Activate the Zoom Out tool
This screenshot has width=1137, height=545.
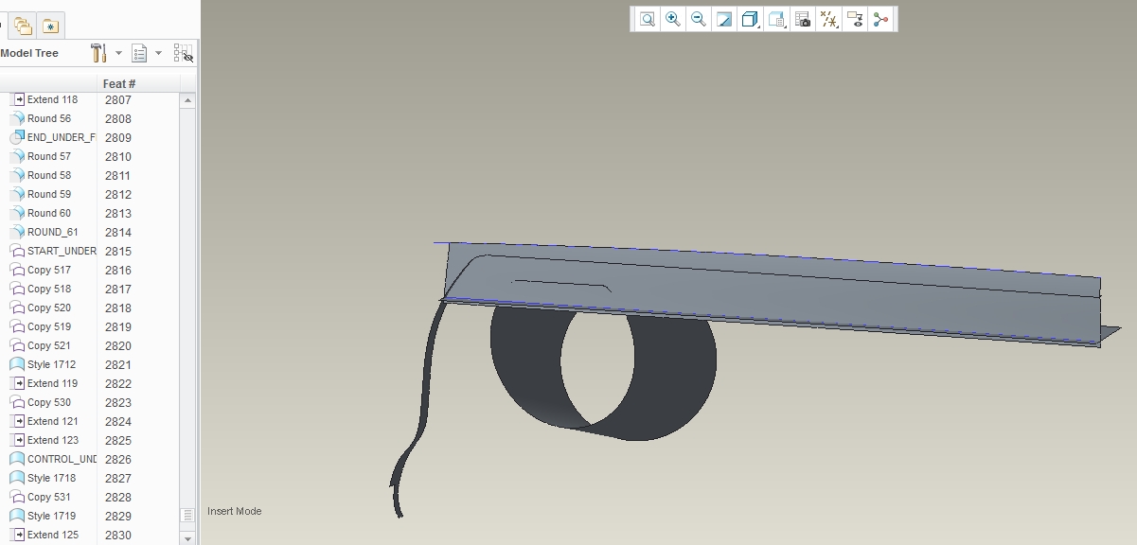699,19
